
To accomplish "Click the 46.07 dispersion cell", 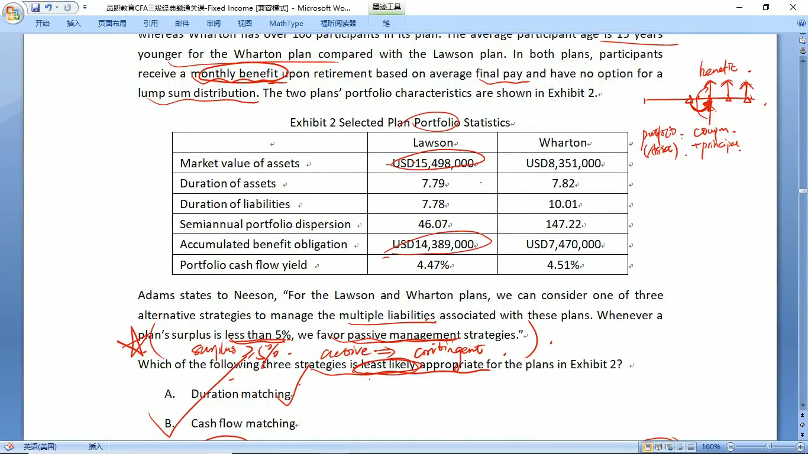I will (x=432, y=225).
